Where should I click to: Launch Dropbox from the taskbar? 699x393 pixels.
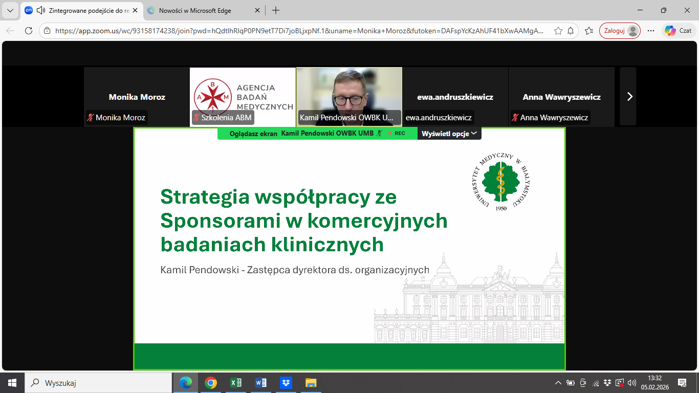(x=286, y=383)
